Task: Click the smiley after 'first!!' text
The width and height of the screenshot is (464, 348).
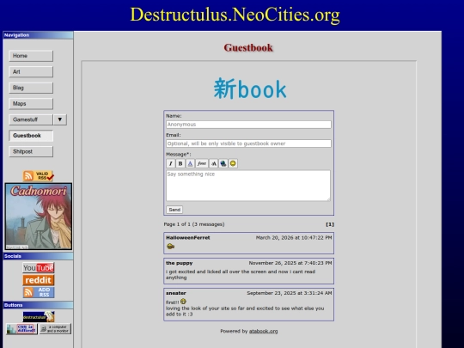Action: [x=183, y=302]
